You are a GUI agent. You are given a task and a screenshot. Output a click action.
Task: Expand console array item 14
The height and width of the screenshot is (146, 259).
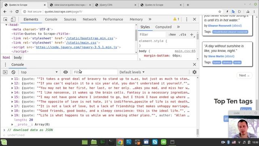12,92
